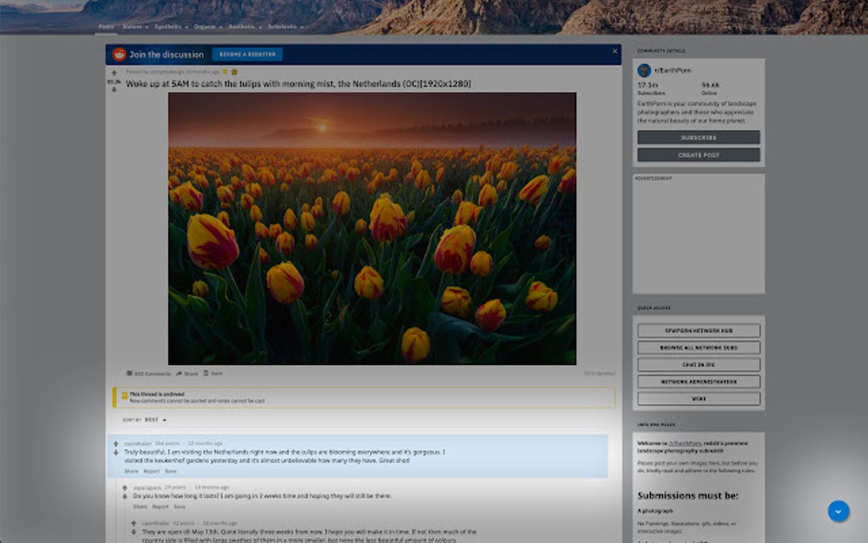
Task: Expand the Synthetic menu dropdown
Action: pos(171,26)
